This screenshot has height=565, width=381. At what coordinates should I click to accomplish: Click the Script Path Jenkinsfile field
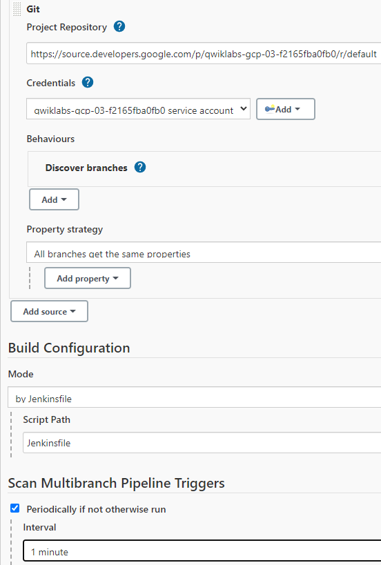coord(202,442)
